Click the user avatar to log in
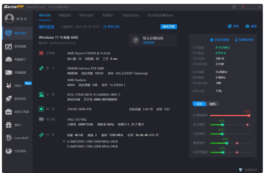264x173 pixels. tap(9, 18)
